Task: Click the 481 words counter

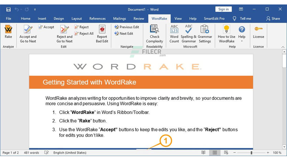Action: 31,153
